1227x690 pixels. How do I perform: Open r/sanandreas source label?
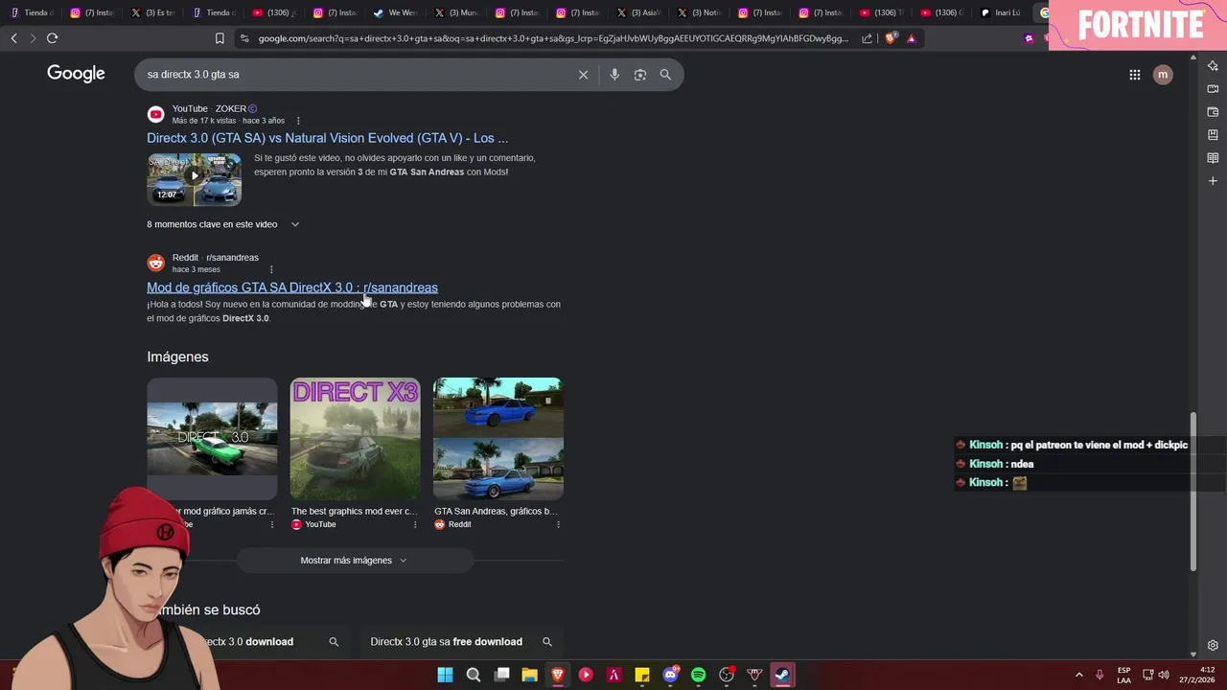coord(232,258)
